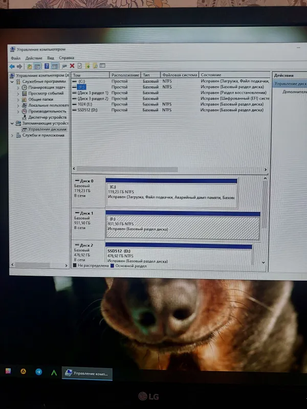Screen dimensions: 307x409
Task: Click Управление дисками in Действия pane
Action: tap(290, 84)
